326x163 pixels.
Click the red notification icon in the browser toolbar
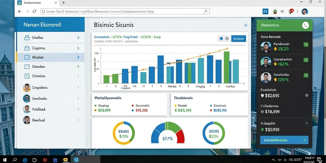pos(291,11)
